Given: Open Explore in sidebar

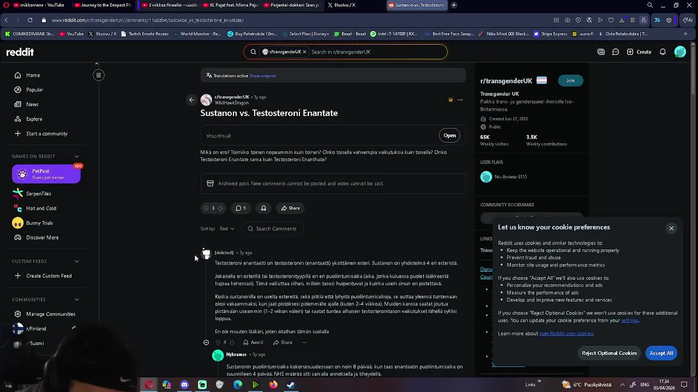Looking at the screenshot, I should pyautogui.click(x=34, y=119).
